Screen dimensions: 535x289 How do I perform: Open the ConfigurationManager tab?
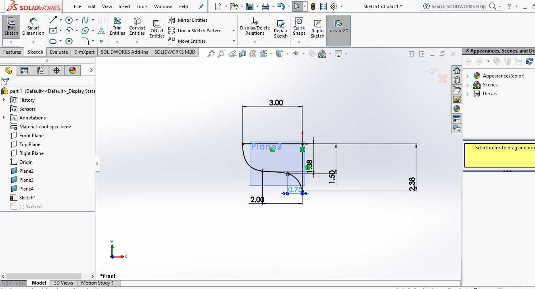pos(40,71)
